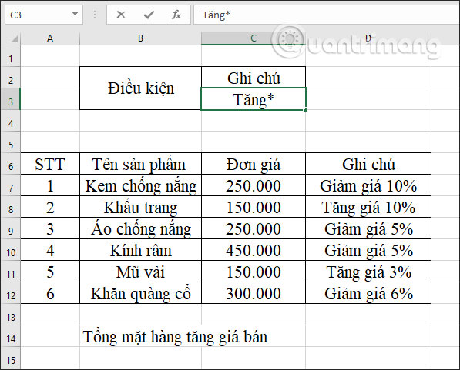Click price 250.000 in Áo chống nắng row
The width and height of the screenshot is (460, 370).
254,228
